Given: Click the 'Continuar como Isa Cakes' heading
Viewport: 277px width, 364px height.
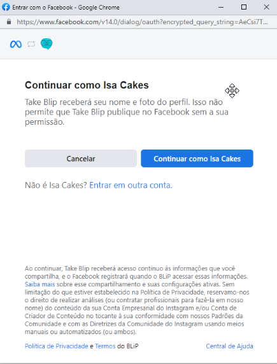Looking at the screenshot, I should coord(87,85).
